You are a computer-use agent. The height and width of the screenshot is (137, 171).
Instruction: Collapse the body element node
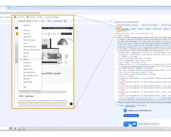(117, 37)
